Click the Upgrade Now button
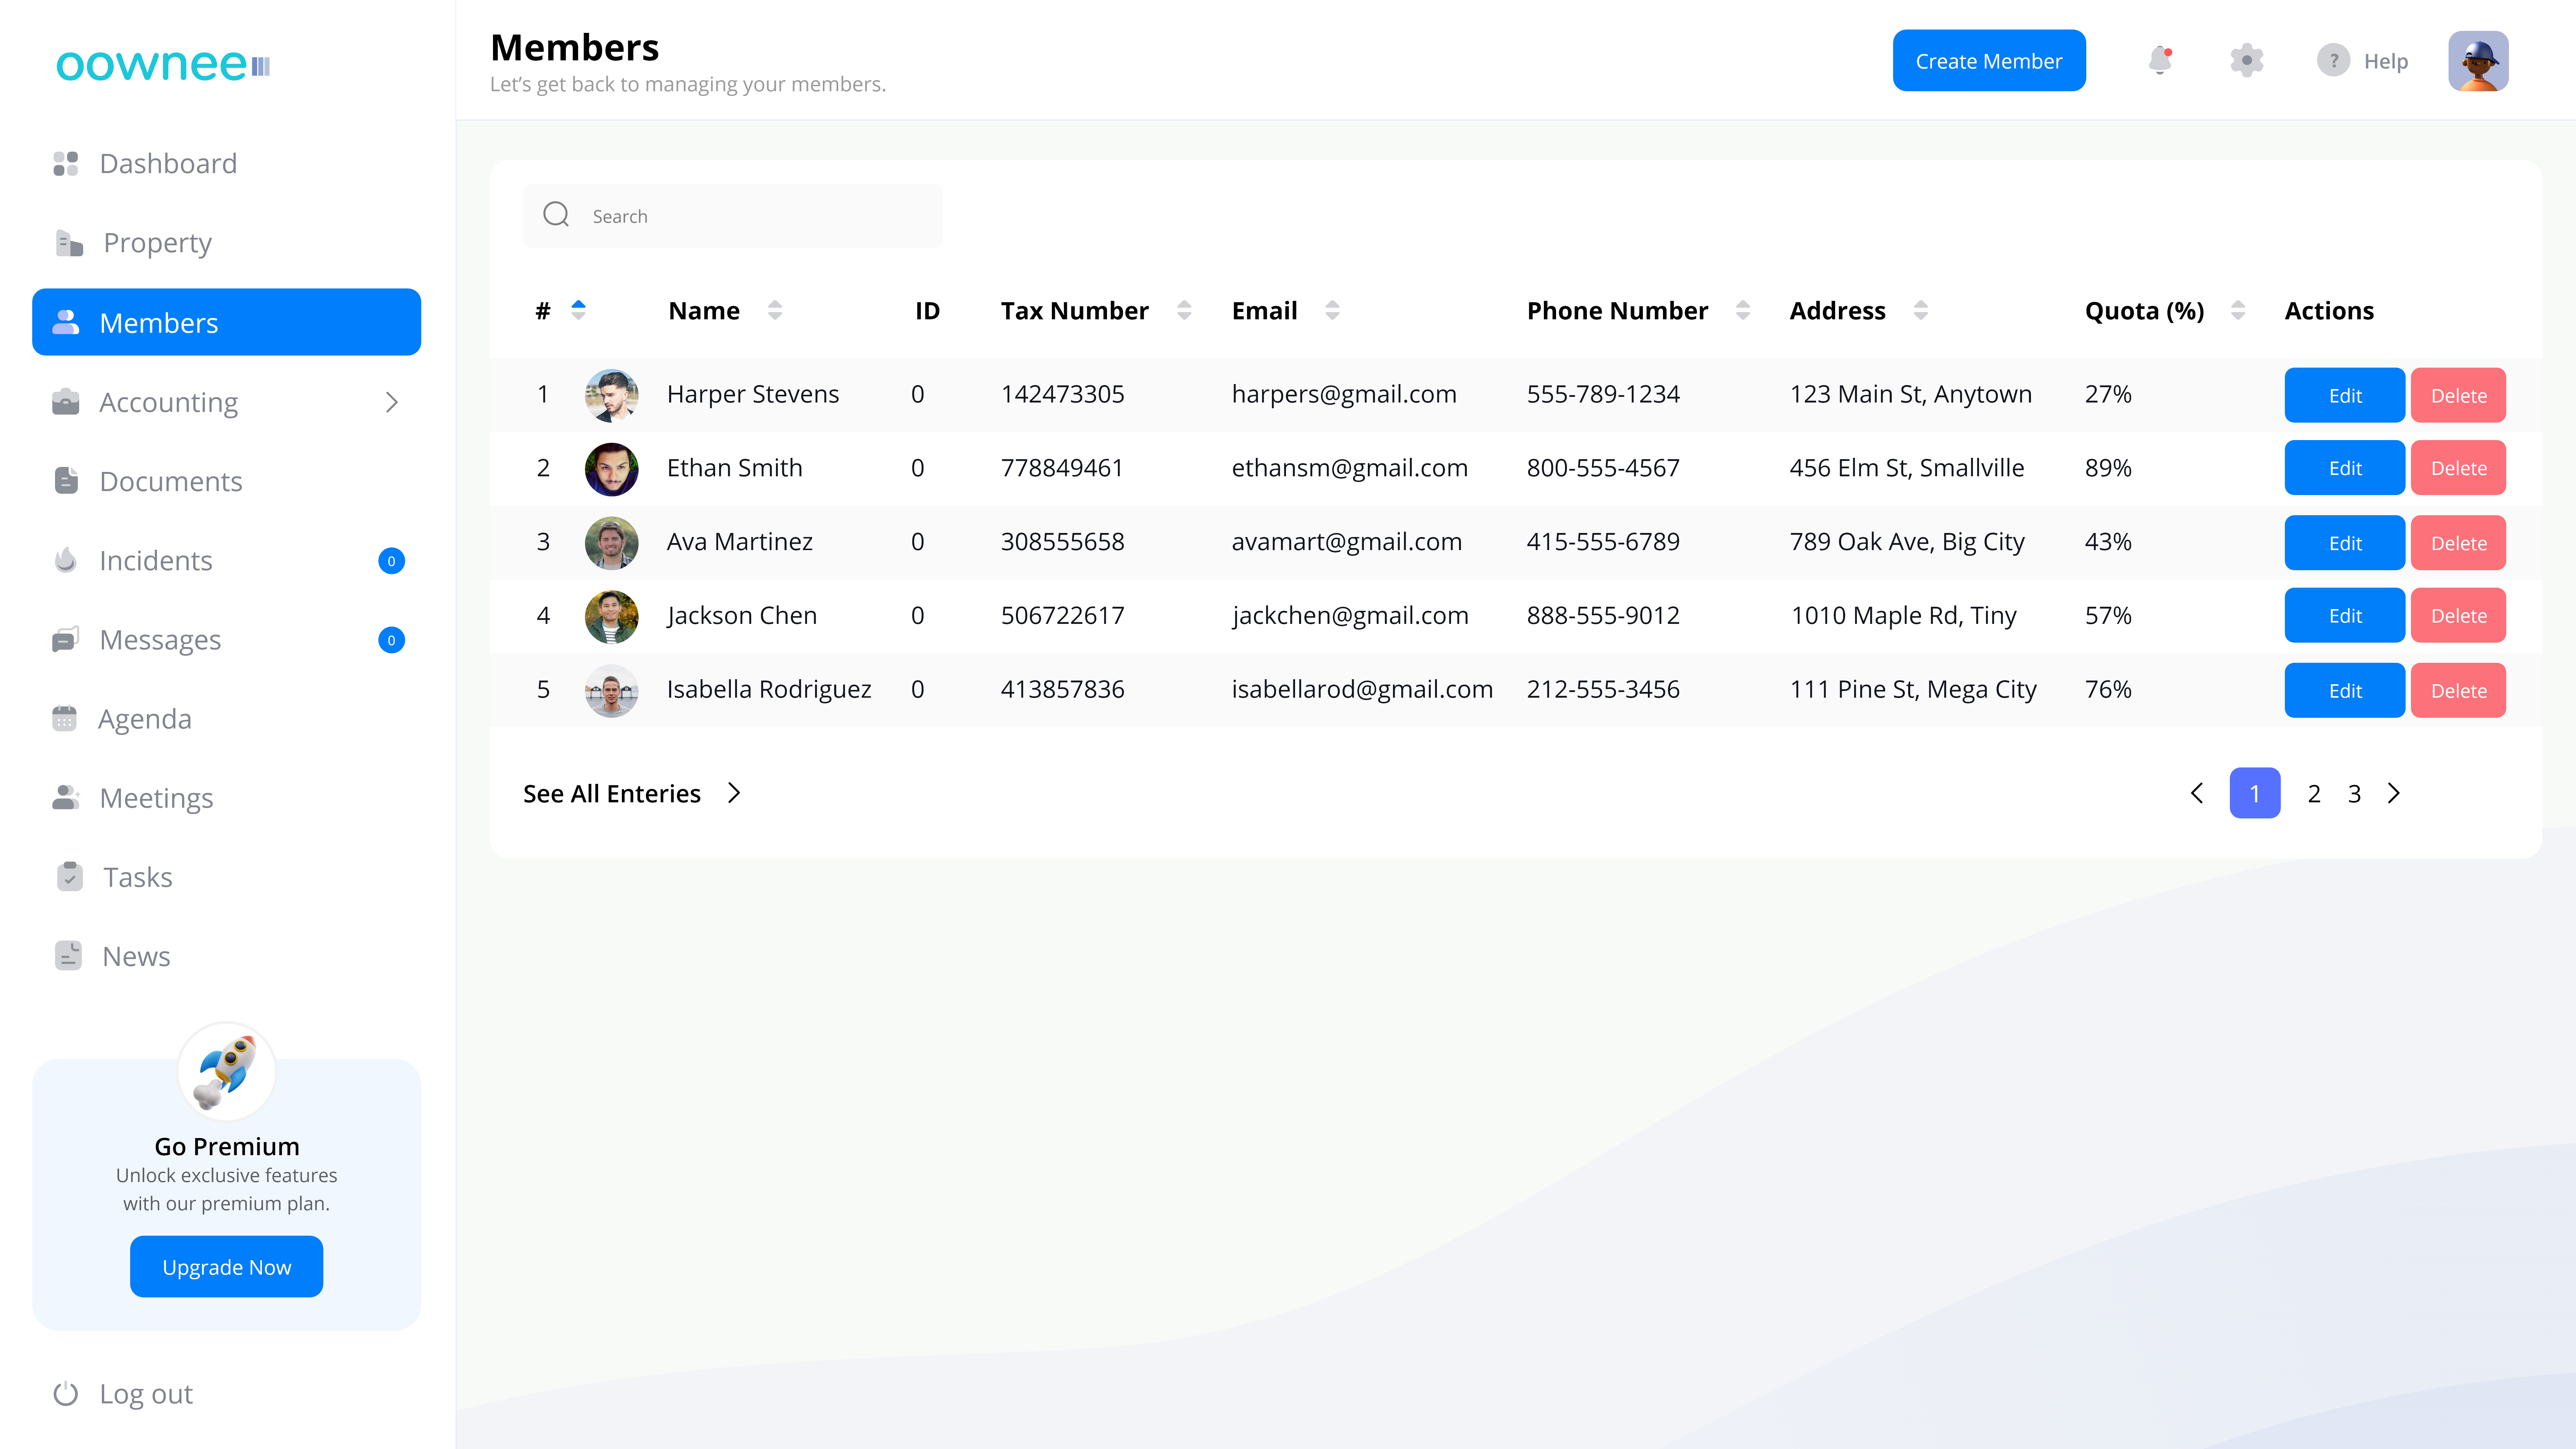The image size is (2576, 1449). (x=226, y=1267)
